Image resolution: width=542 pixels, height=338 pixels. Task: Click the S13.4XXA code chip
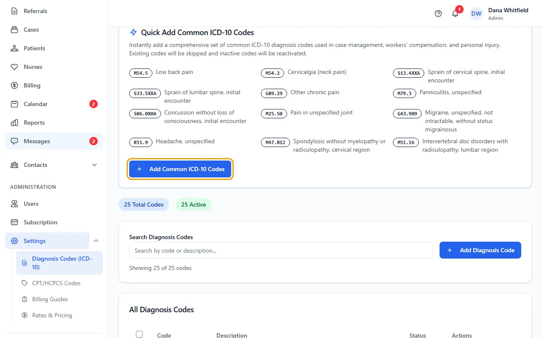coord(409,73)
